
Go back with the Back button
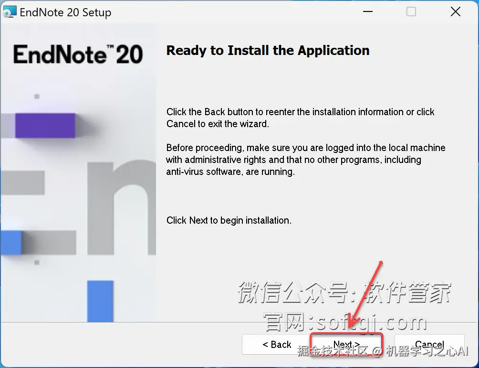pos(277,345)
